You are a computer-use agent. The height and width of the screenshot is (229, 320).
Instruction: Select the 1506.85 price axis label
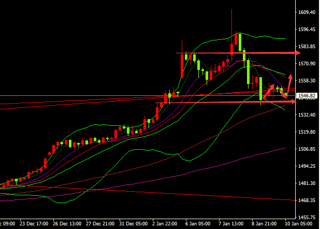(x=308, y=149)
